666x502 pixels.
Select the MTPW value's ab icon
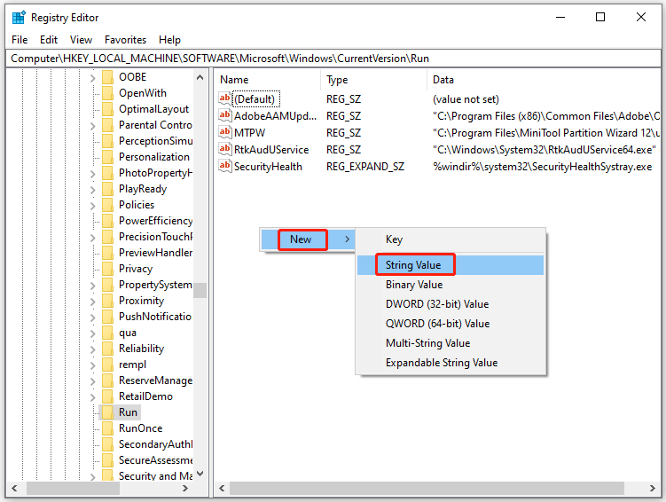point(224,132)
